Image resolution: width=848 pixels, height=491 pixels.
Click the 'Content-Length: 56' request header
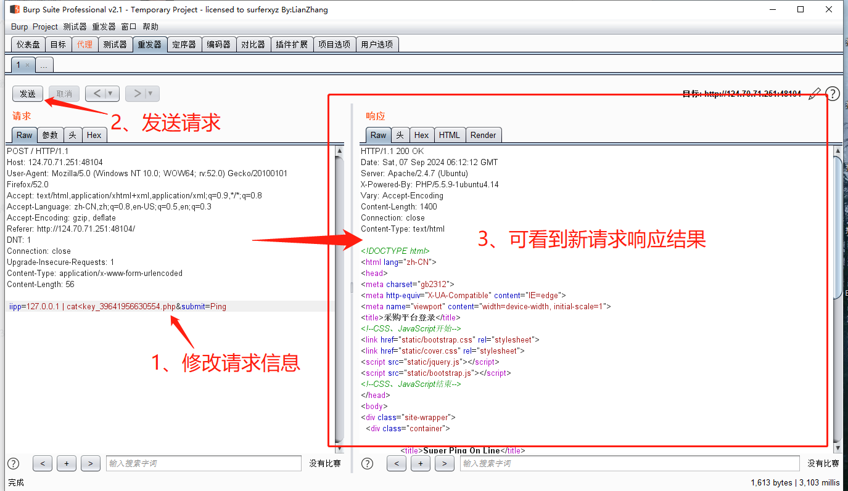pos(41,284)
